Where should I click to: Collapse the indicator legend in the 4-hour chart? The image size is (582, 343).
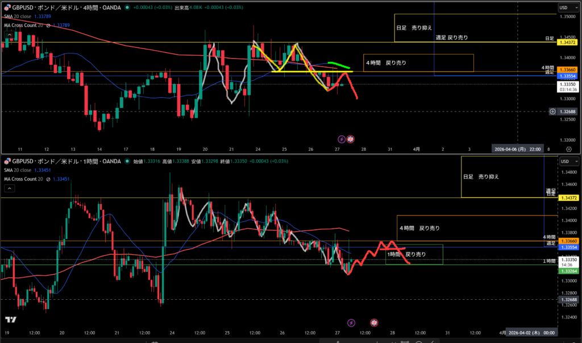9,34
